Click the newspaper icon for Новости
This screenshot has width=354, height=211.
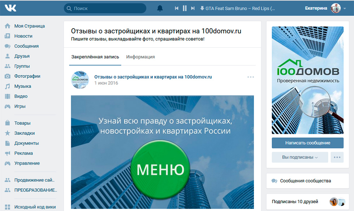8,36
